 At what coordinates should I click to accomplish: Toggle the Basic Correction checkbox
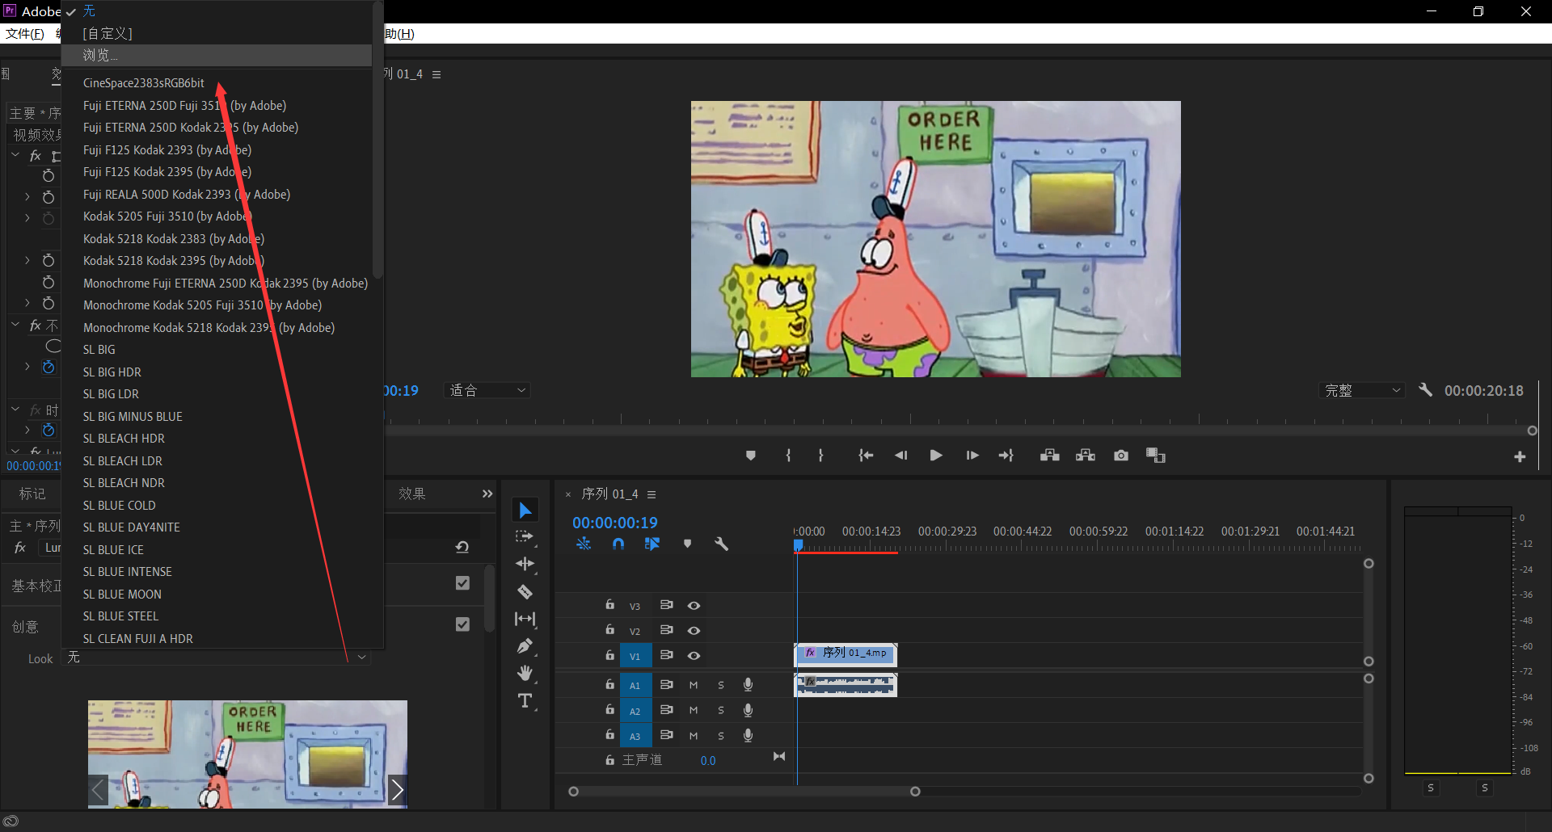coord(462,583)
